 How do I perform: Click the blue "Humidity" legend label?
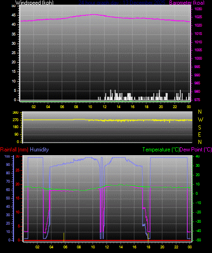coord(39,150)
